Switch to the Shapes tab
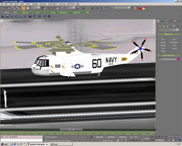 20,12
